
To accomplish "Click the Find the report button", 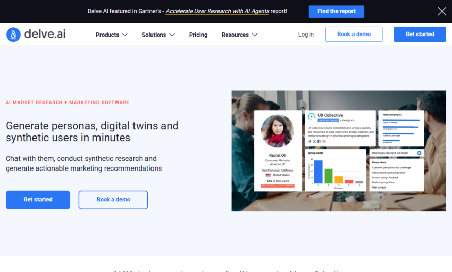I will [x=337, y=11].
